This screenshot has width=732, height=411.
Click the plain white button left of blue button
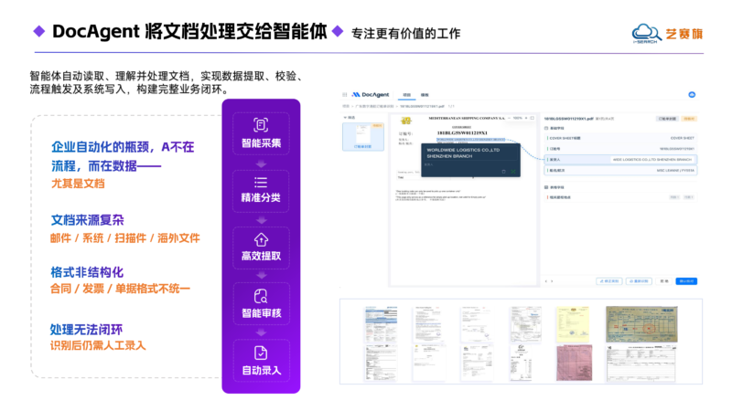(664, 281)
